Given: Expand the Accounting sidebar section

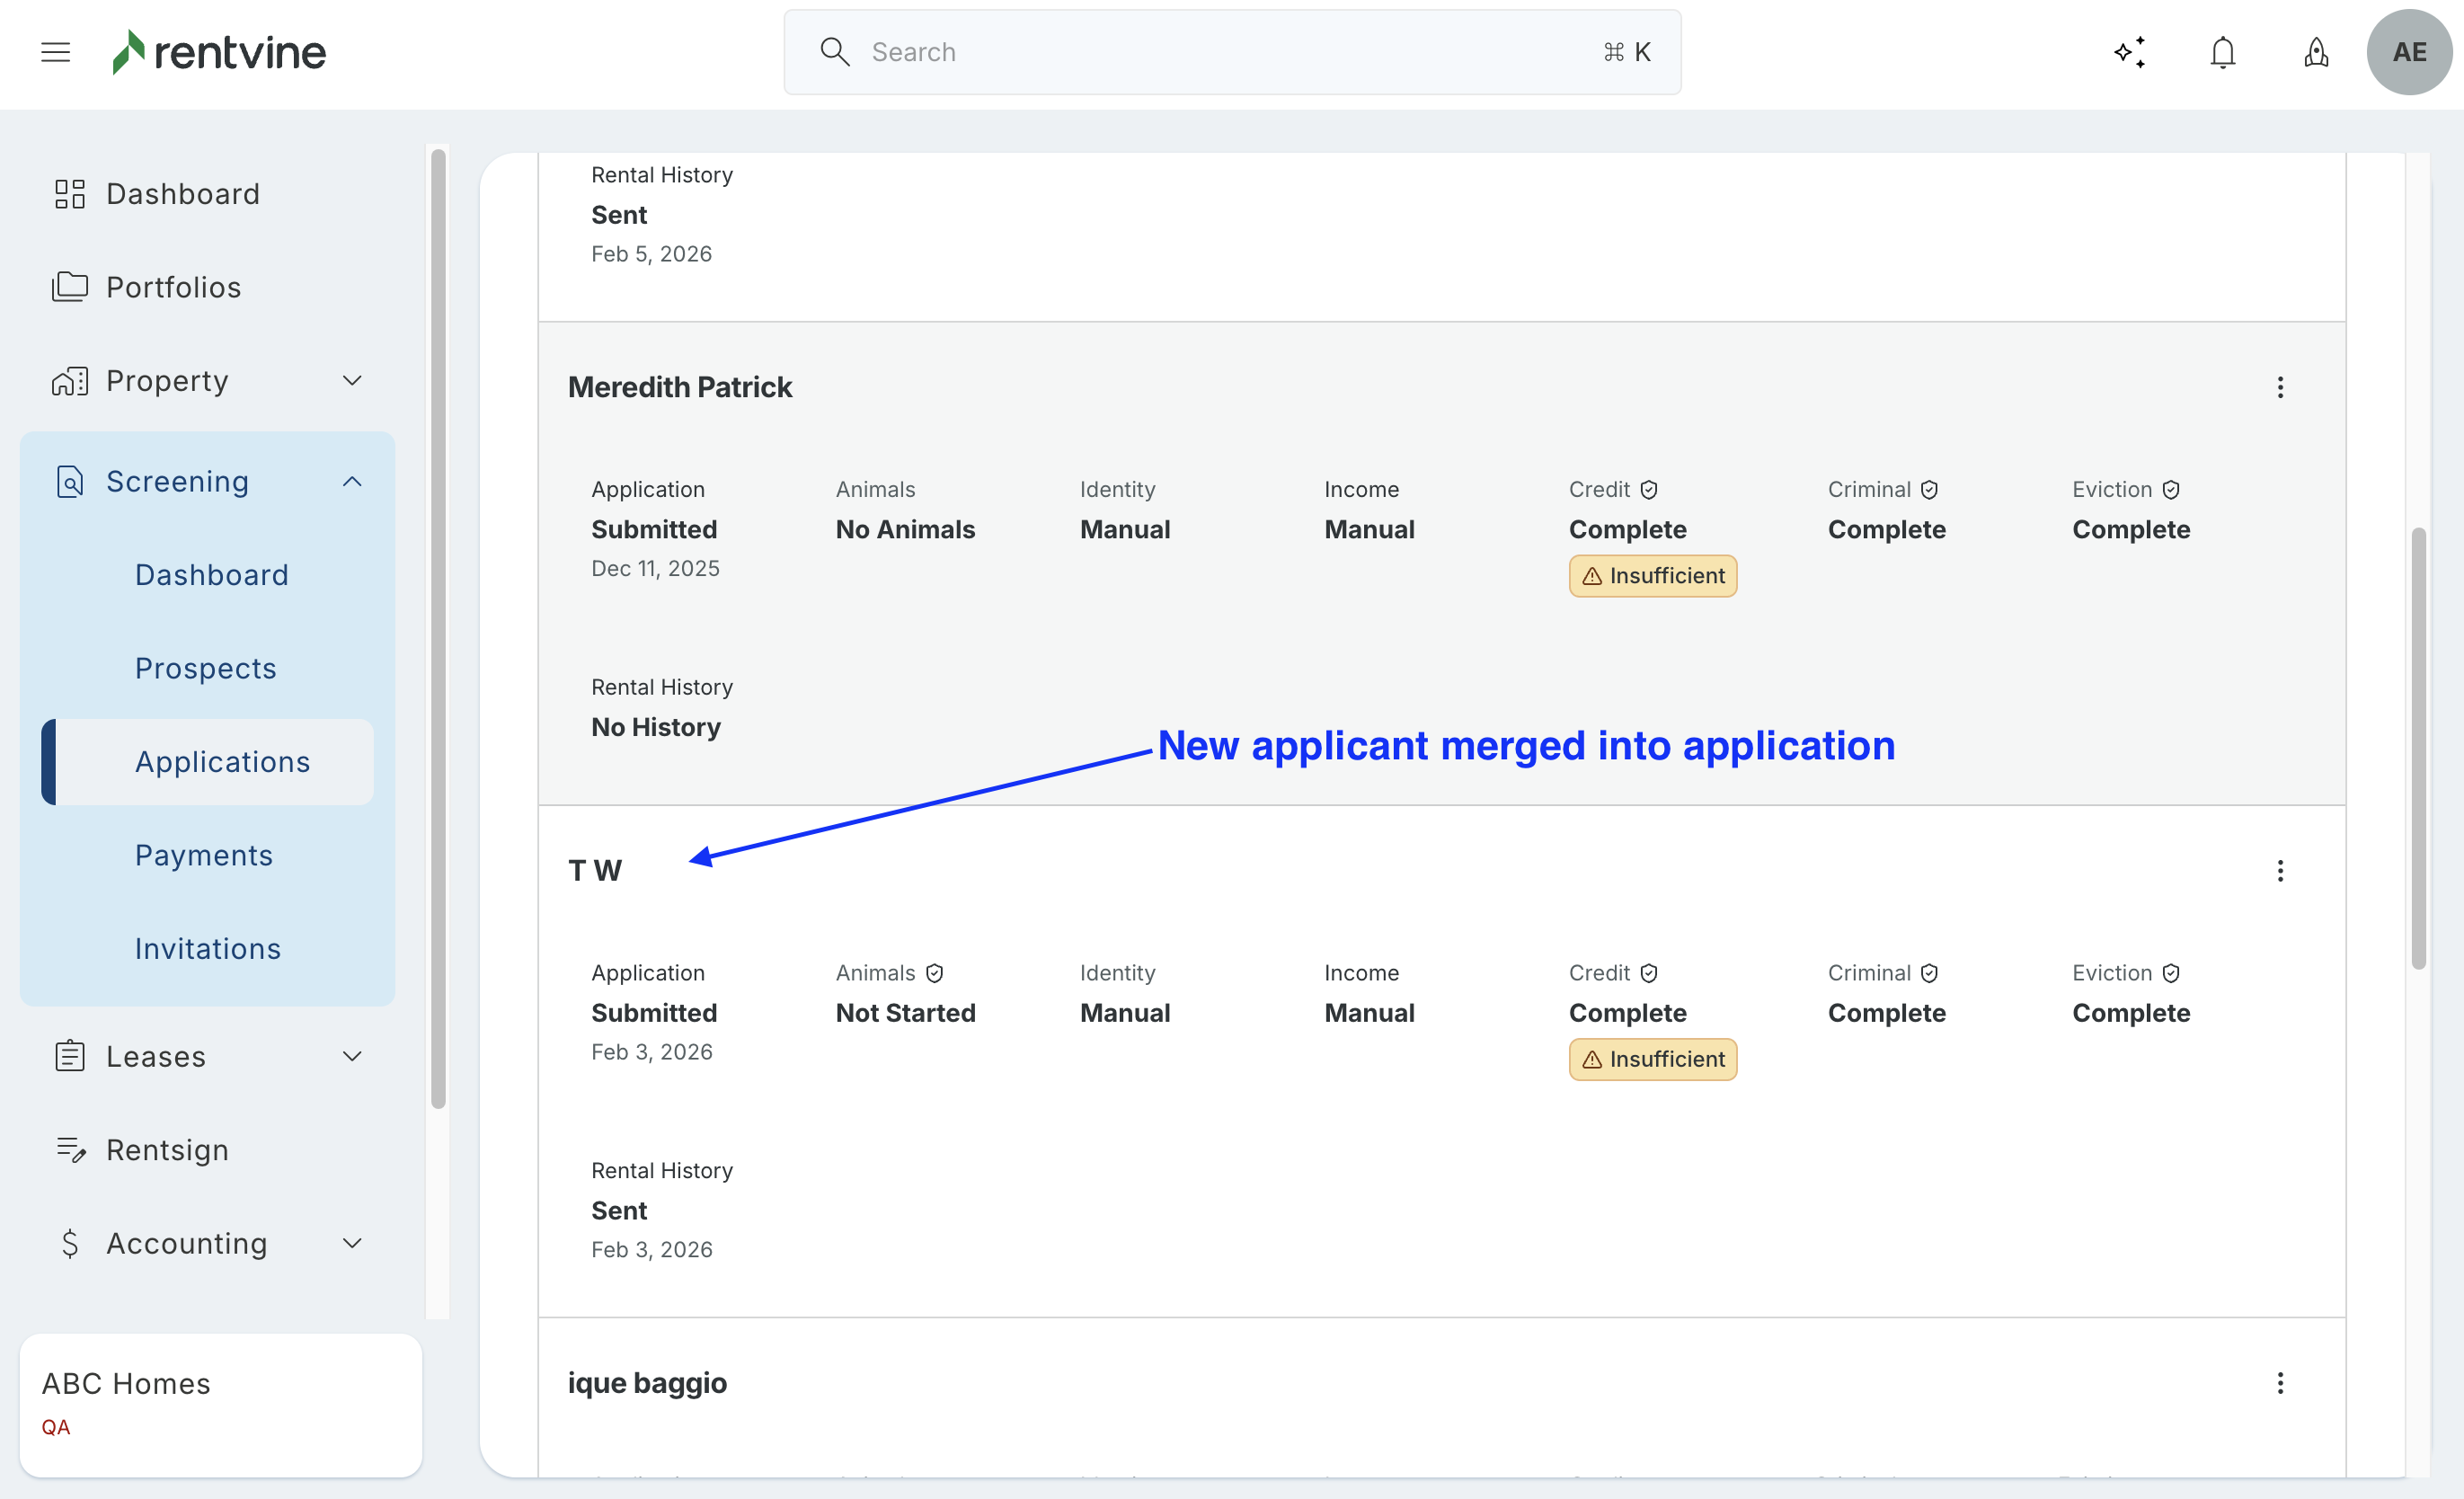Looking at the screenshot, I should (x=352, y=1243).
